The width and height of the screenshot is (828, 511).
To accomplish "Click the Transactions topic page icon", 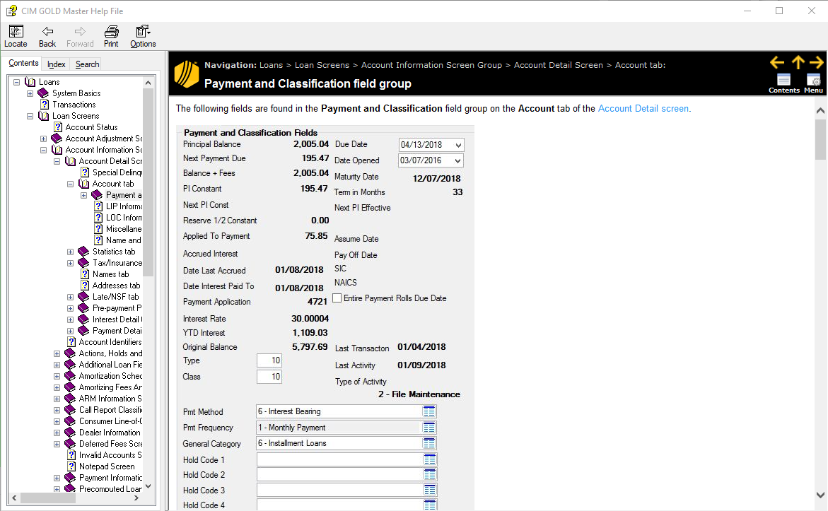I will [x=45, y=105].
